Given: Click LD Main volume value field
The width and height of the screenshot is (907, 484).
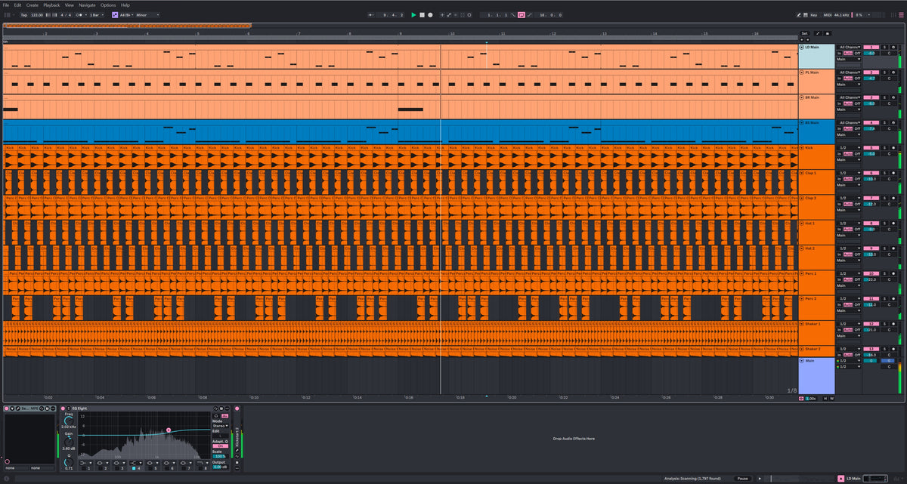Looking at the screenshot, I should pos(871,53).
